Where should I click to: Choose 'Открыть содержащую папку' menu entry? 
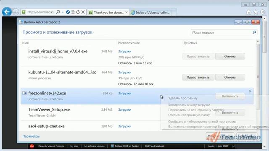tap(189, 115)
